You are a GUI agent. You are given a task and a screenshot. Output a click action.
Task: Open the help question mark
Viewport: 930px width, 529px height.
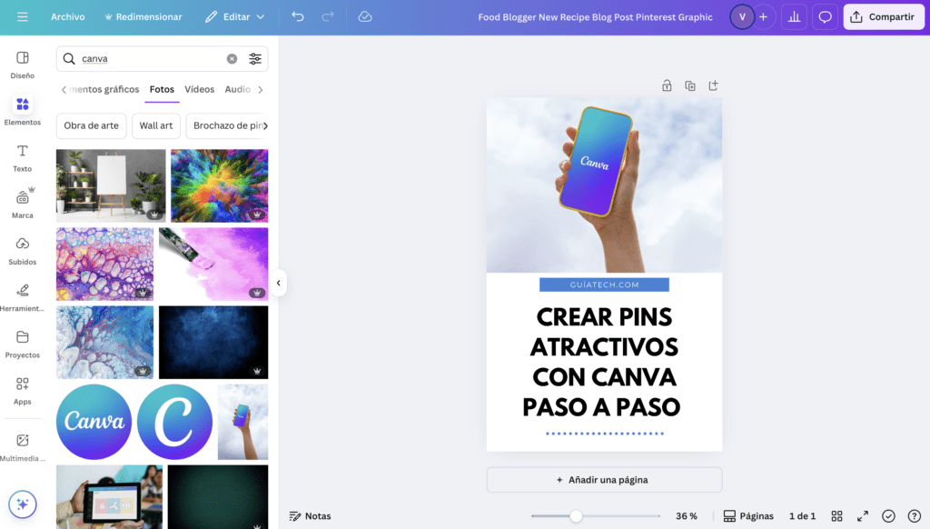pyautogui.click(x=915, y=516)
